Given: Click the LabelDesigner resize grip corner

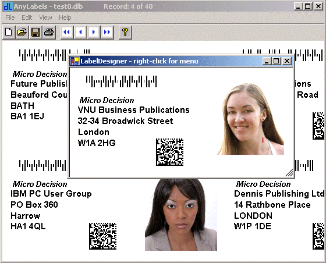Looking at the screenshot, I should point(289,173).
